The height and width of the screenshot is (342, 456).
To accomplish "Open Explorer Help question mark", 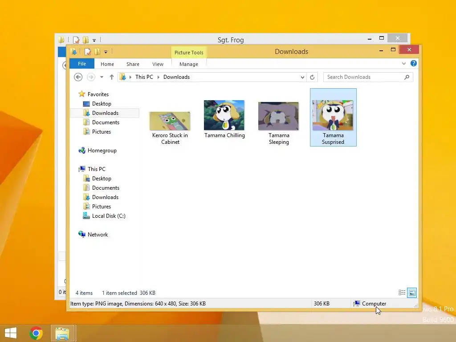I will pos(413,63).
